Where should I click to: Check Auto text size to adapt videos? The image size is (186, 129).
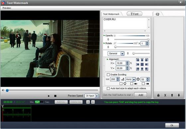click(x=108, y=88)
